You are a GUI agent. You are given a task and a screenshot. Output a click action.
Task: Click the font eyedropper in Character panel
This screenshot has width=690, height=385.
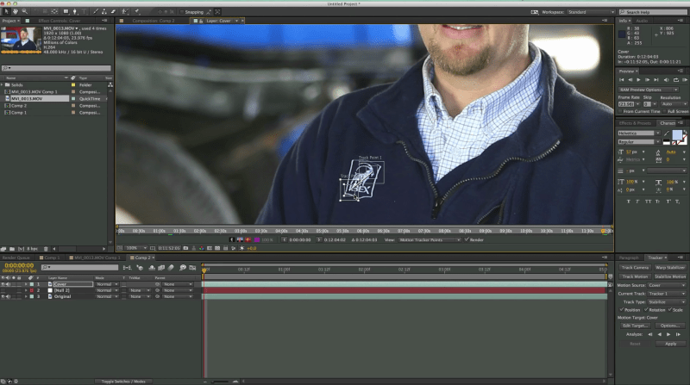pyautogui.click(x=667, y=134)
